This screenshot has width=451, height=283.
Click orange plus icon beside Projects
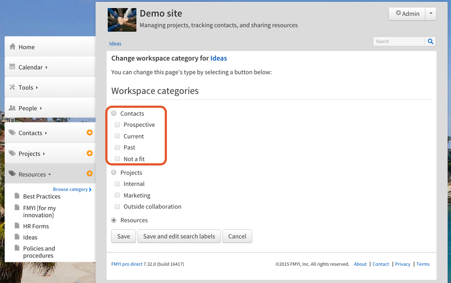click(89, 153)
